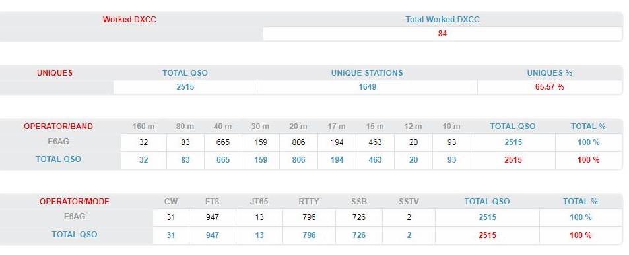Click the 160 m band column header
This screenshot has height=255, width=629.
coord(143,127)
